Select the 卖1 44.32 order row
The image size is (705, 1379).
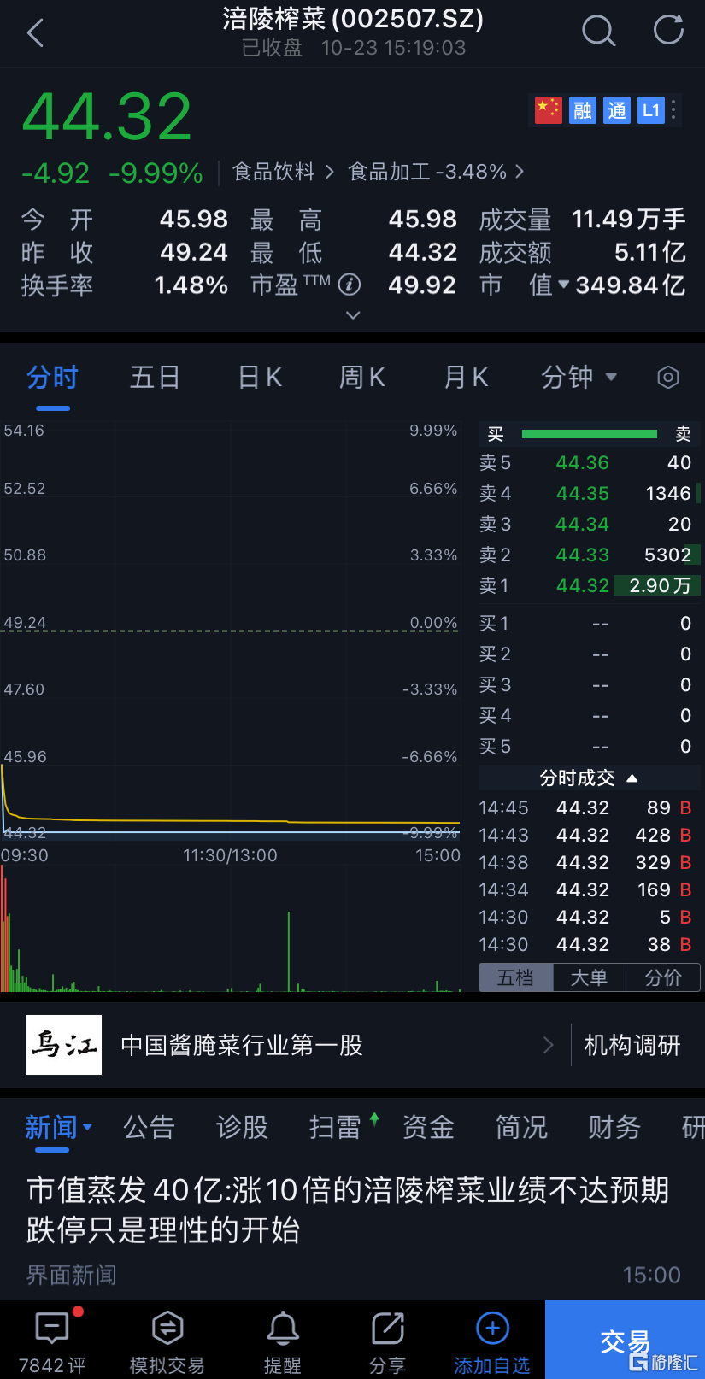pyautogui.click(x=590, y=585)
